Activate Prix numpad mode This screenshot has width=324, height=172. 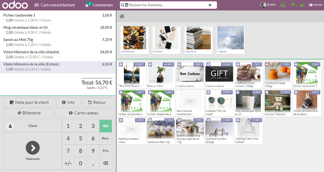(x=106, y=151)
